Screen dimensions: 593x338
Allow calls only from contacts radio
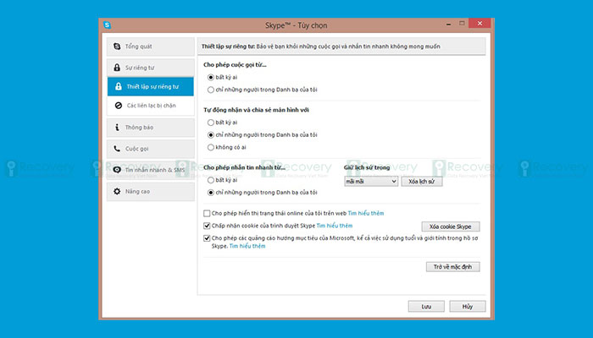click(x=211, y=90)
